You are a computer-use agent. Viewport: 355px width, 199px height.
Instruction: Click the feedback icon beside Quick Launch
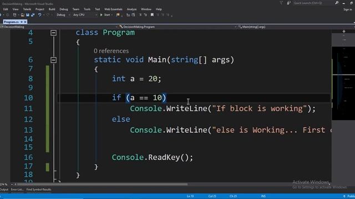[288, 3]
